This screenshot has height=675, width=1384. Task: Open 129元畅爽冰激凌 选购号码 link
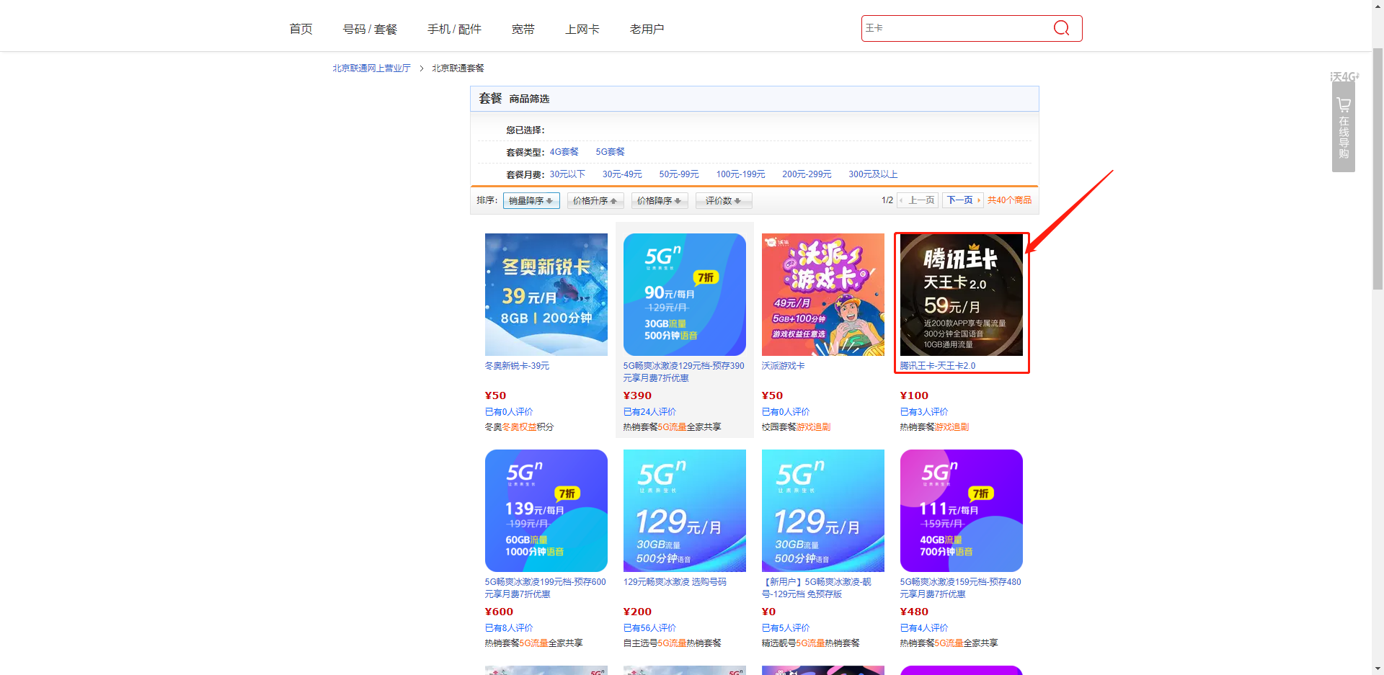pos(675,582)
